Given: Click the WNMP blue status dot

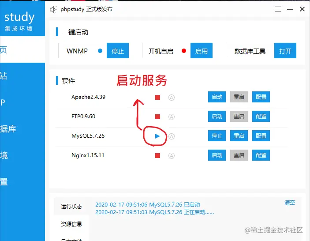Looking at the screenshot, I should (100, 51).
